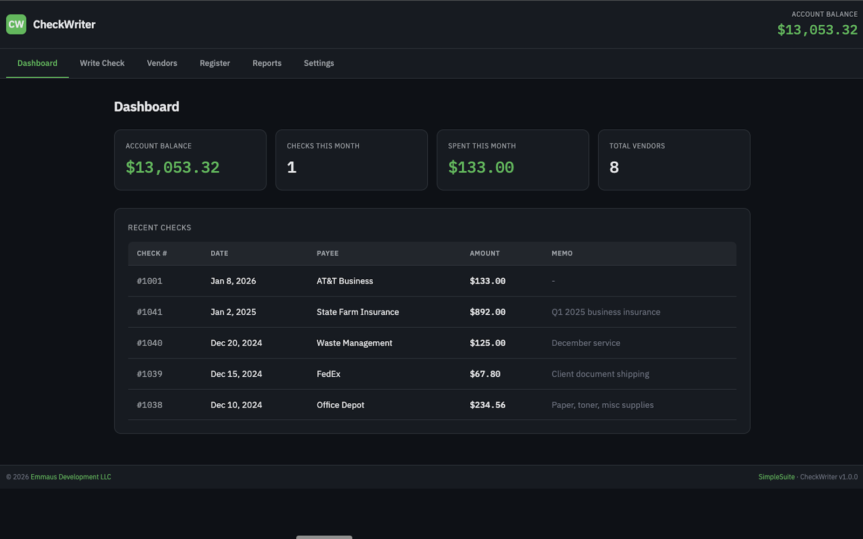Image resolution: width=863 pixels, height=539 pixels.
Task: View the Reports section
Action: tap(266, 63)
